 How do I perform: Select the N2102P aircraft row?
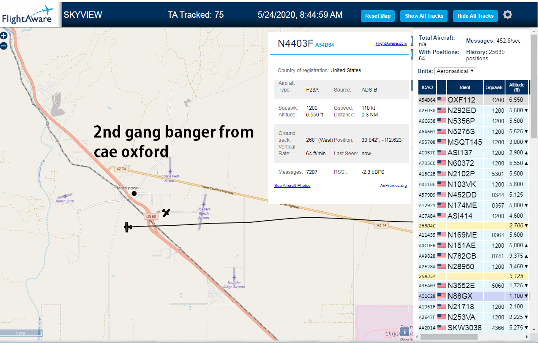pos(474,174)
